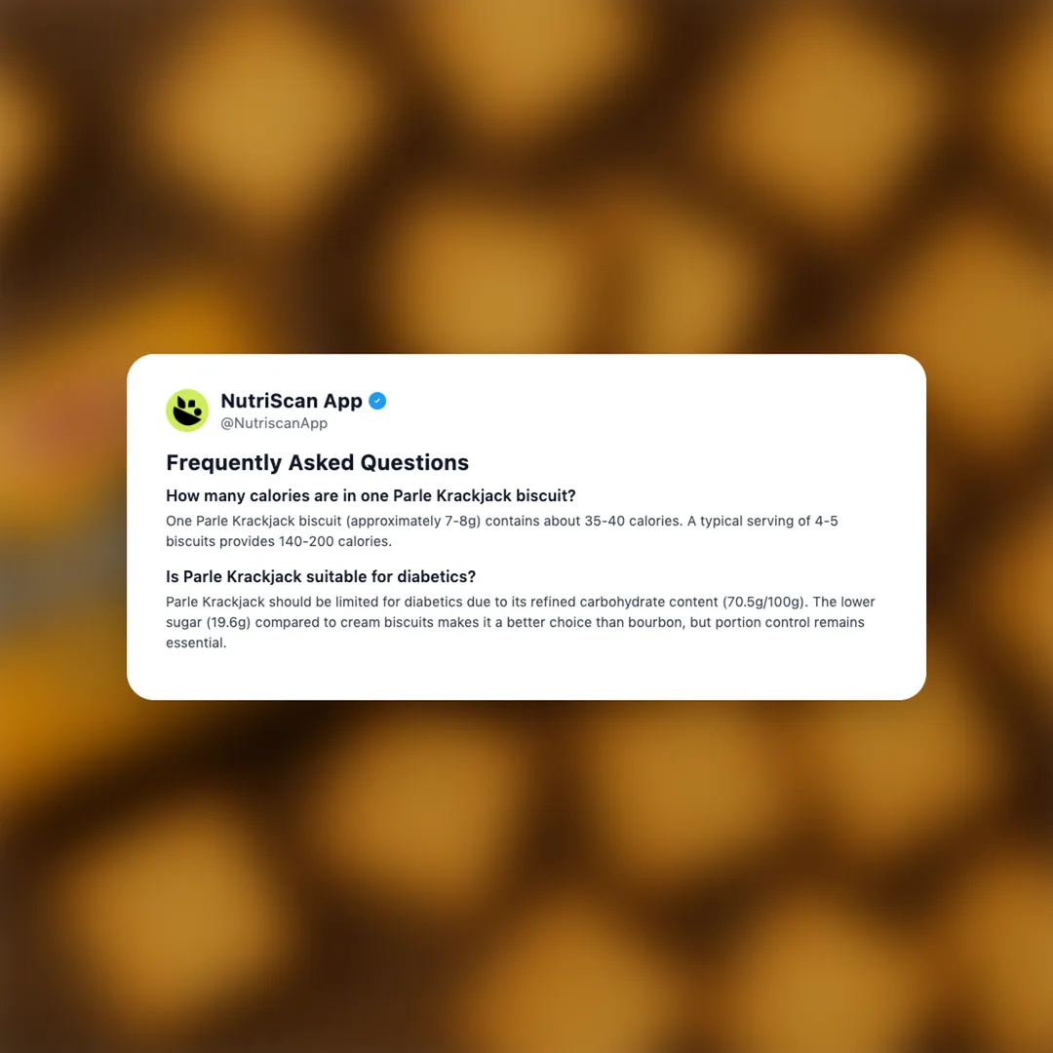
Task: Select the Frequently Asked Questions heading
Action: point(317,463)
